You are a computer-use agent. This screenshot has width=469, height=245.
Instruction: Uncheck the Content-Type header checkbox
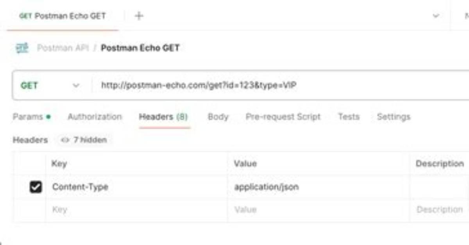(x=36, y=187)
